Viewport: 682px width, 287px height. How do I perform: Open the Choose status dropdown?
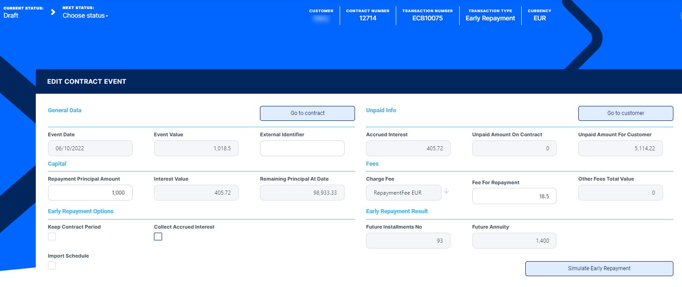pyautogui.click(x=85, y=16)
